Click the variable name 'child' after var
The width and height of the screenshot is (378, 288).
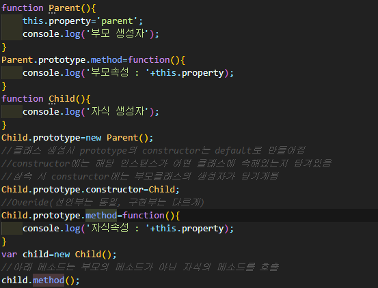[36, 255]
